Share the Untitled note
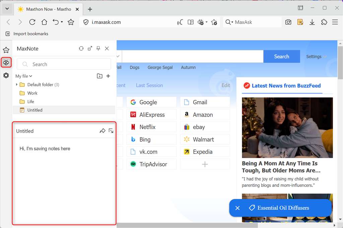The width and height of the screenshot is (343, 228). click(x=102, y=131)
